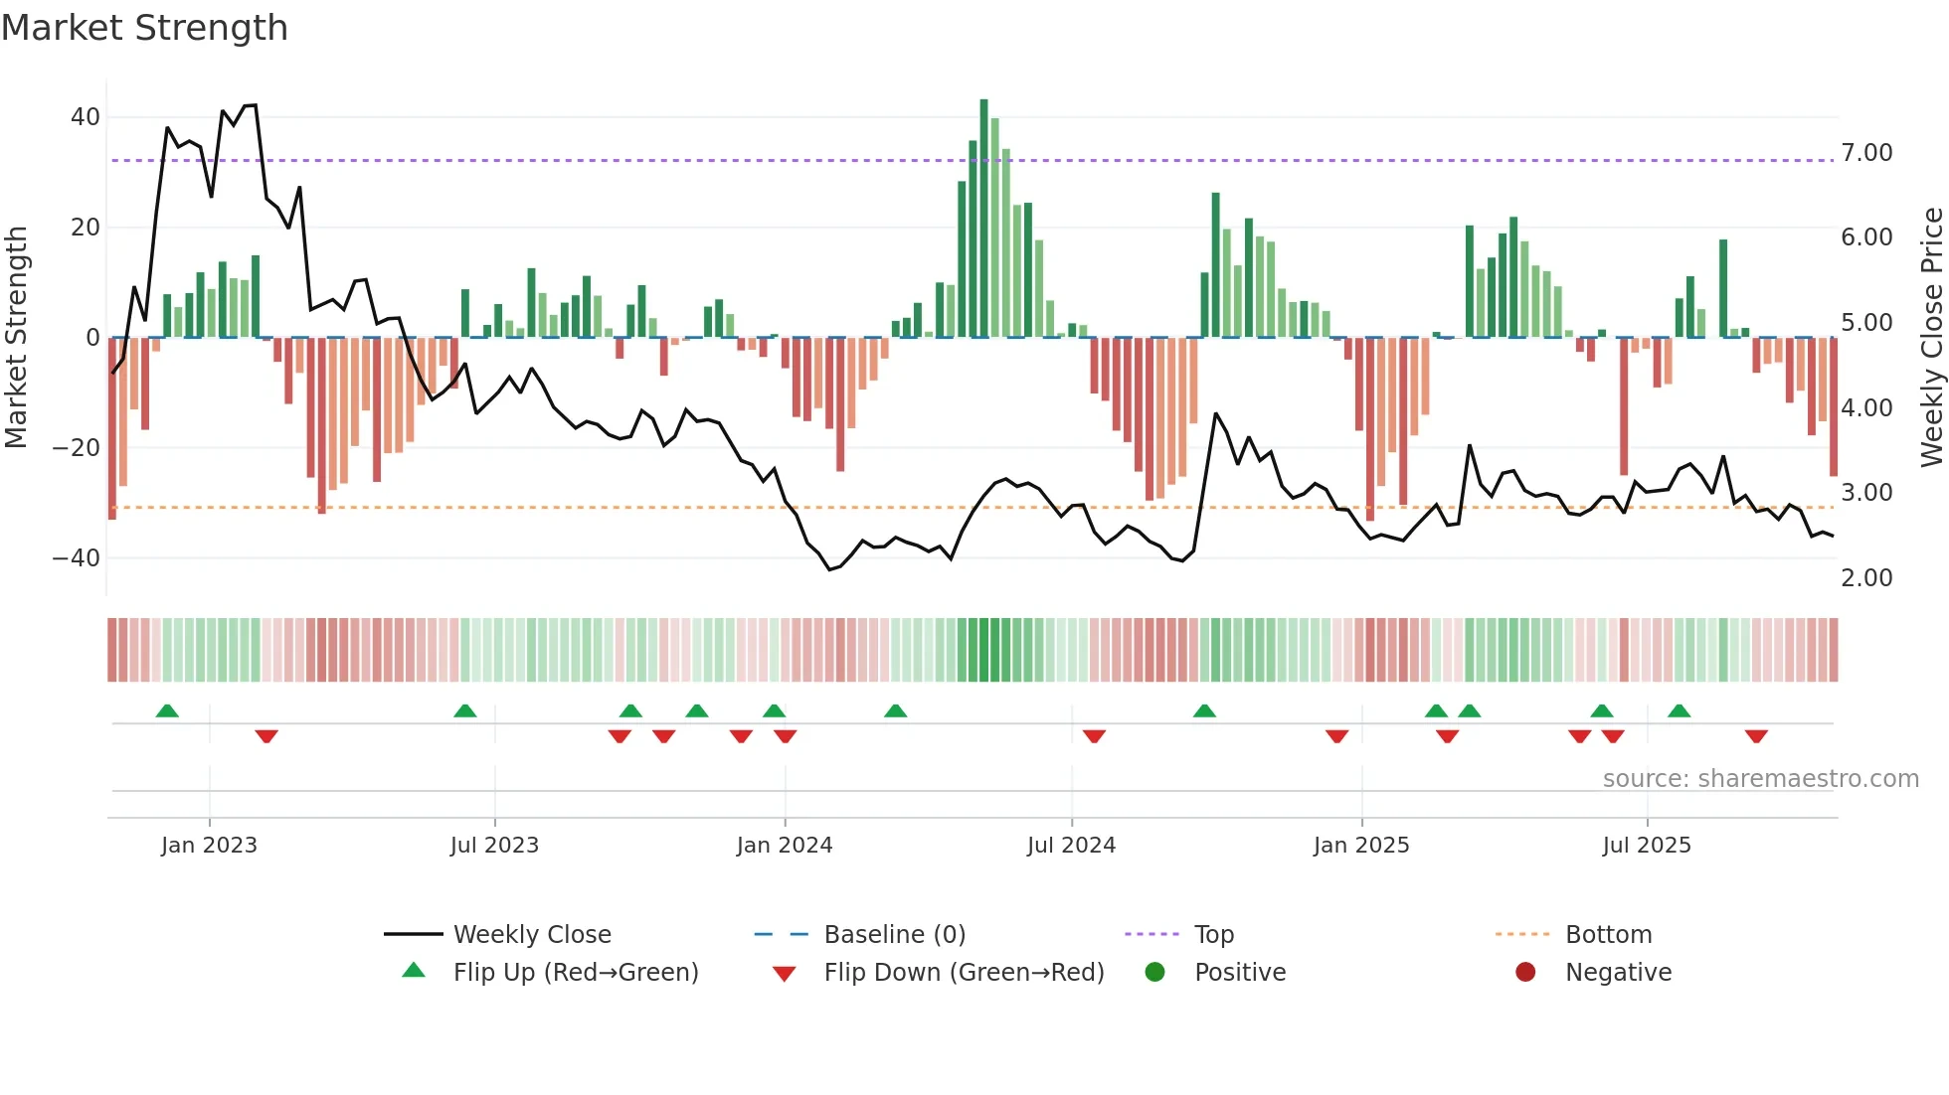This screenshot has width=1949, height=1095.
Task: Toggle the Top legend entry
Action: point(1213,935)
